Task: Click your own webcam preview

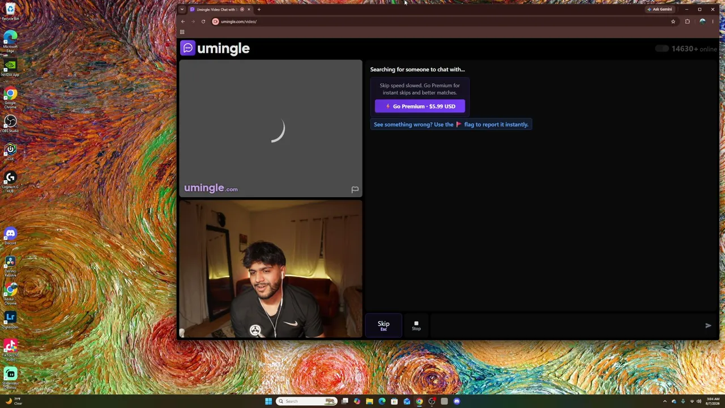Action: [x=271, y=269]
